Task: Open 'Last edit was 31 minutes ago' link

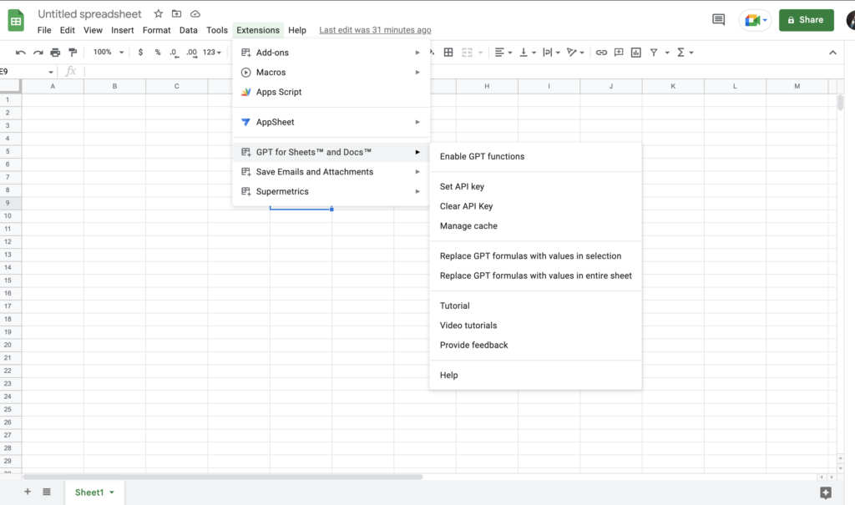Action: tap(375, 30)
